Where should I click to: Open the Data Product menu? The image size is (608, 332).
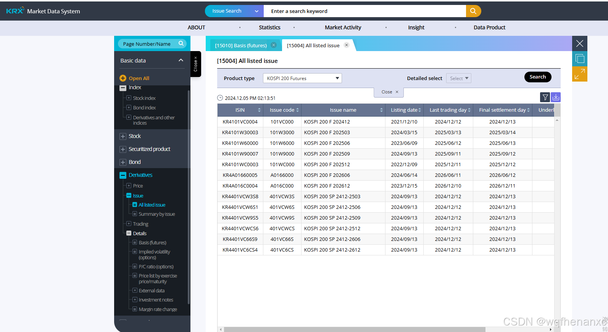(x=489, y=27)
